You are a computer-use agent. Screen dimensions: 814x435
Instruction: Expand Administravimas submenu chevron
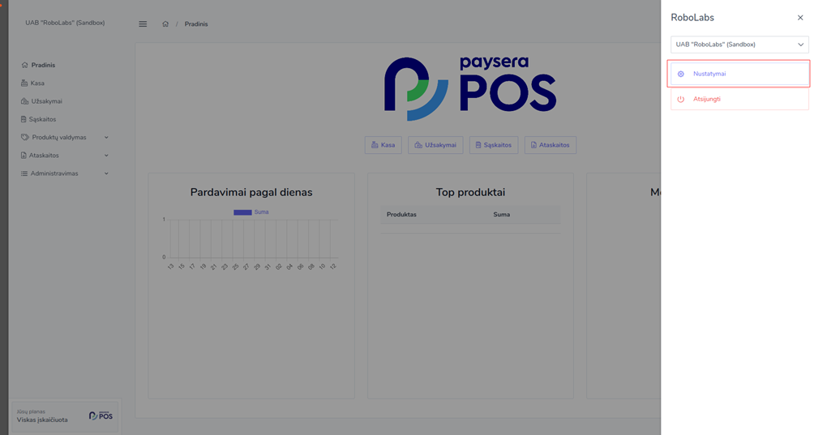pos(106,173)
